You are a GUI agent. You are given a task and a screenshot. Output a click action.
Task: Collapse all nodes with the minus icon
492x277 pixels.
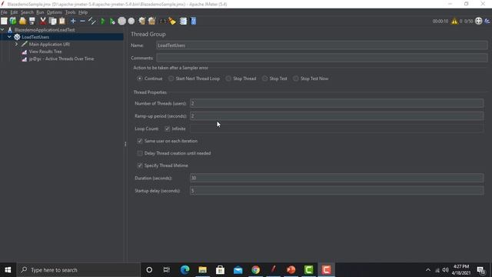coord(82,21)
